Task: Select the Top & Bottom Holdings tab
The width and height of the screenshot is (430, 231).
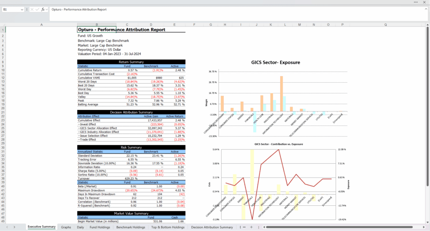Action: (x=168, y=227)
